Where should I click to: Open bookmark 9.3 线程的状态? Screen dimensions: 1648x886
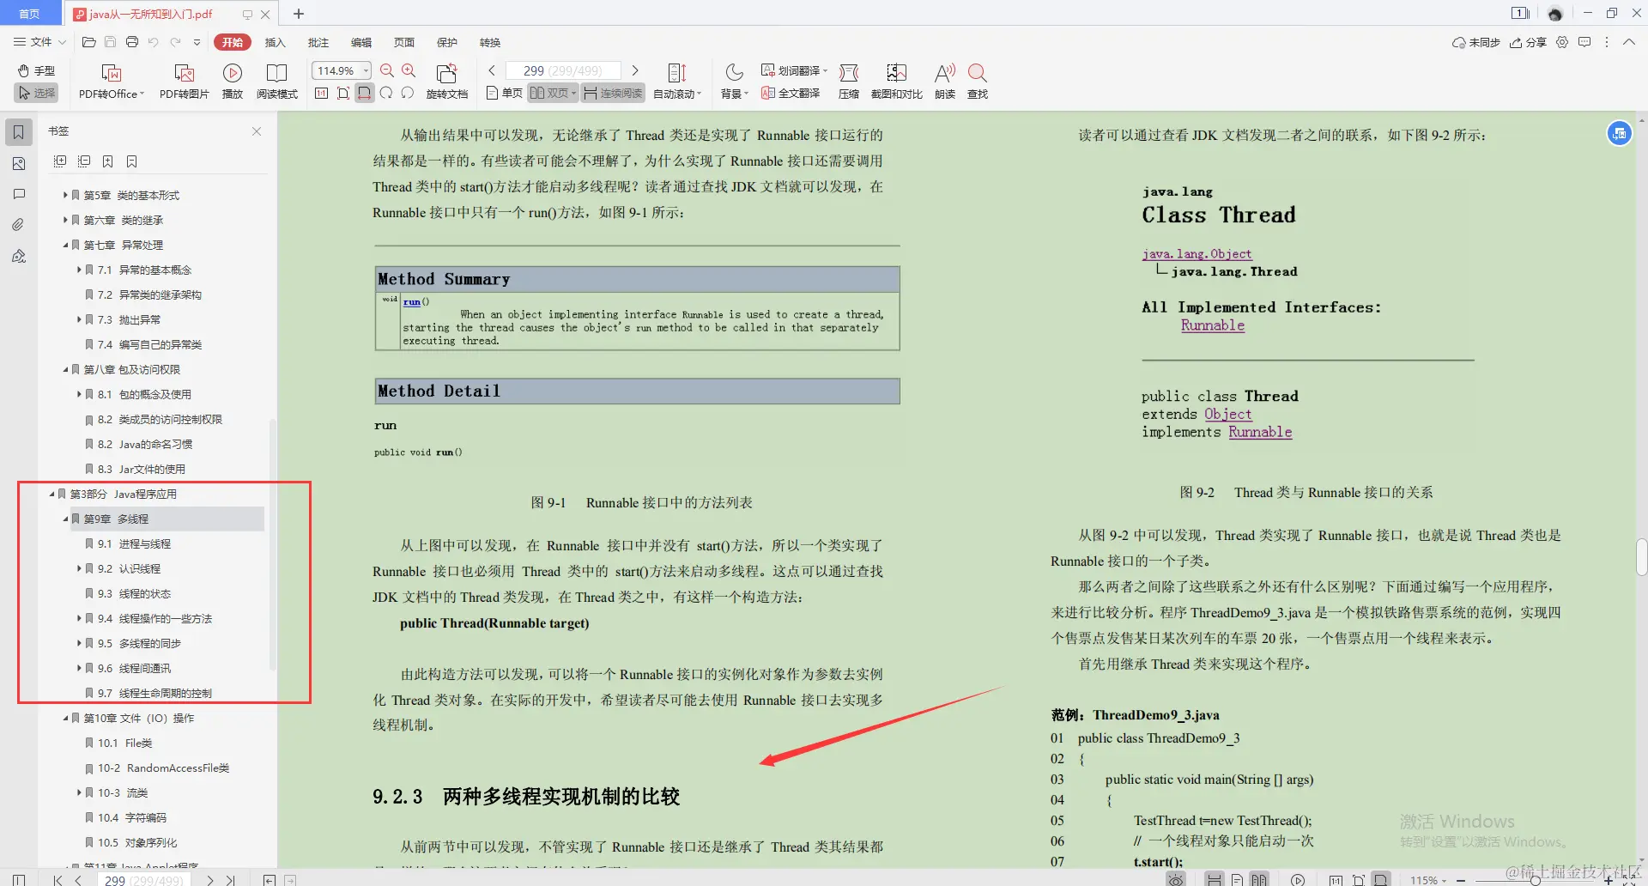coord(134,593)
